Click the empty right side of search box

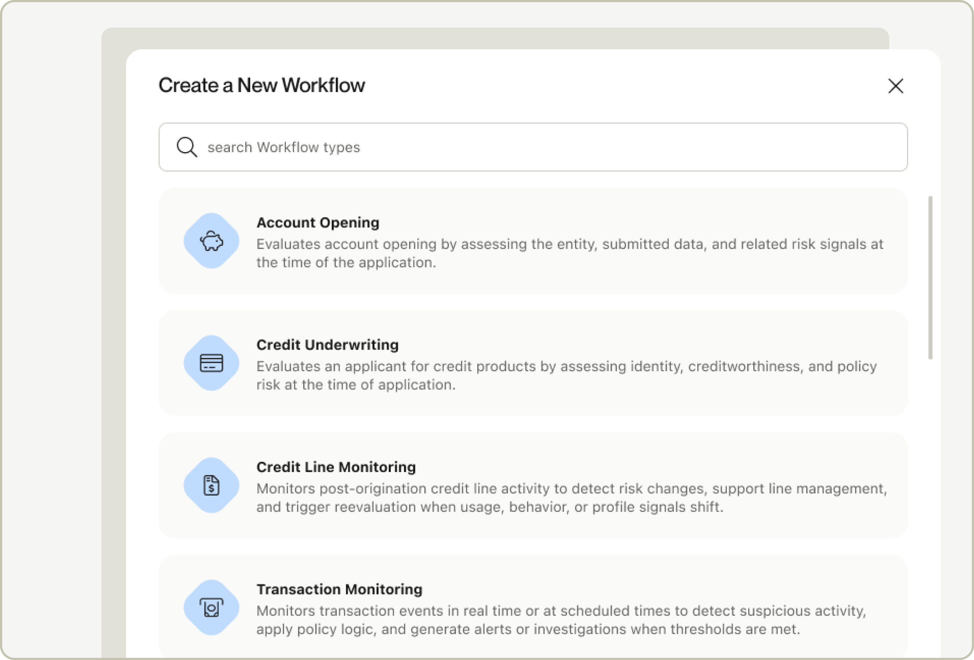click(x=671, y=147)
